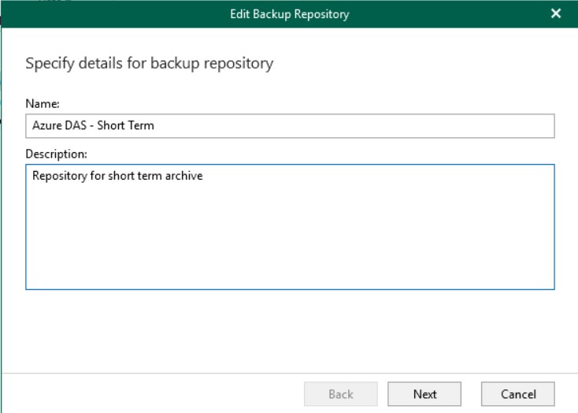
Task: Click the 'Edit Backup Repository' title bar
Action: 290,14
